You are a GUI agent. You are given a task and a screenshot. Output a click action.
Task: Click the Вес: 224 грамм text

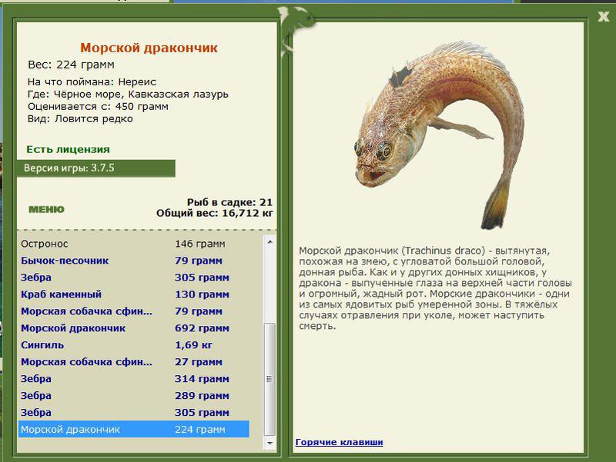(71, 65)
